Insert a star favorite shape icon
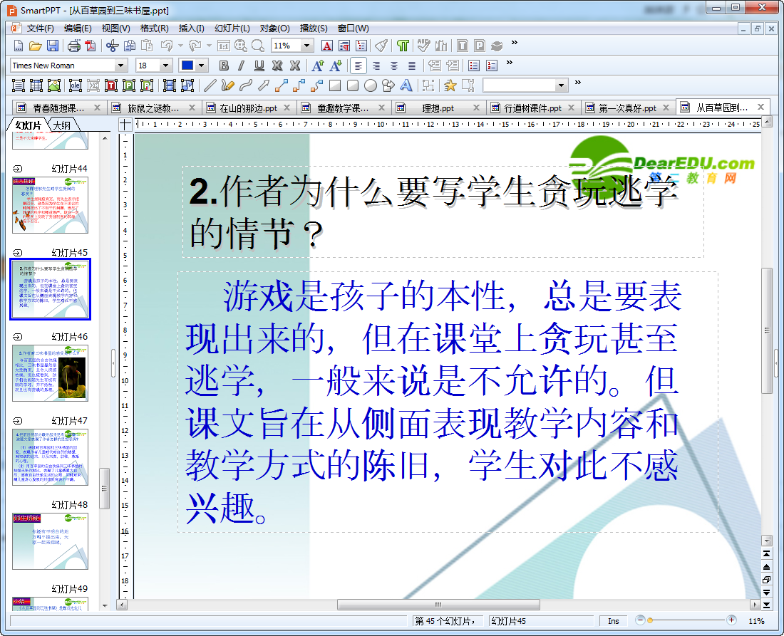The height and width of the screenshot is (636, 784). pyautogui.click(x=450, y=85)
